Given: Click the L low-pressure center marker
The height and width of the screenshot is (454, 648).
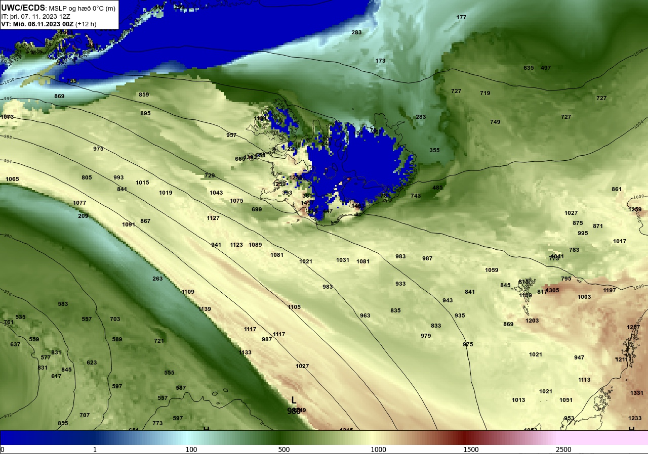Looking at the screenshot, I should [x=294, y=400].
